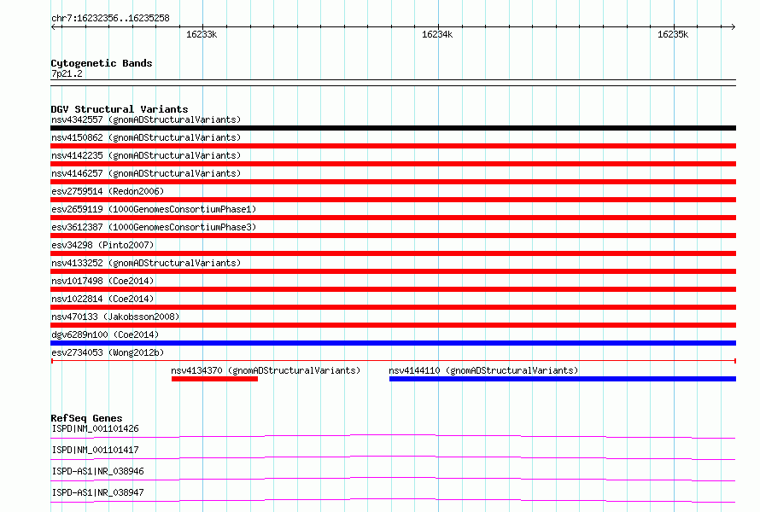Screen dimensions: 760x512
Task: Open the nsv470133 (Jakobsson2008) label
Action: pos(115,317)
